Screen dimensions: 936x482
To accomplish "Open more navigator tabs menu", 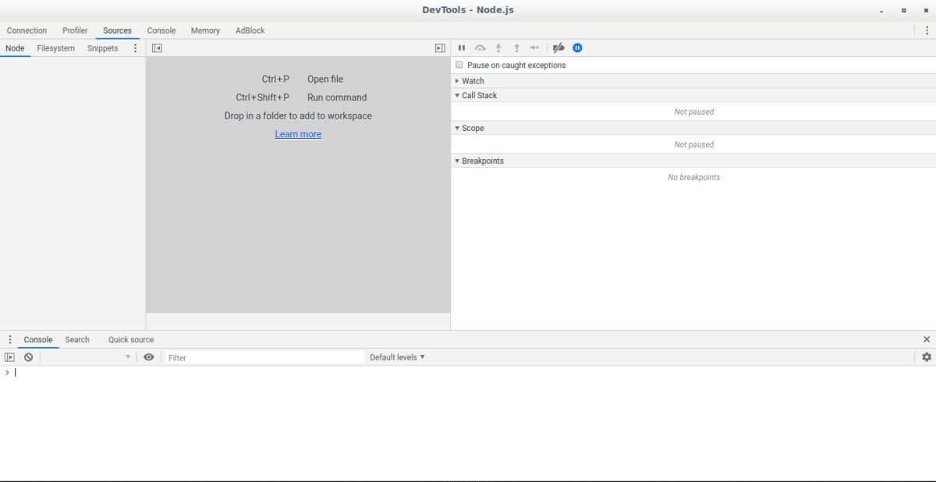I will [135, 48].
